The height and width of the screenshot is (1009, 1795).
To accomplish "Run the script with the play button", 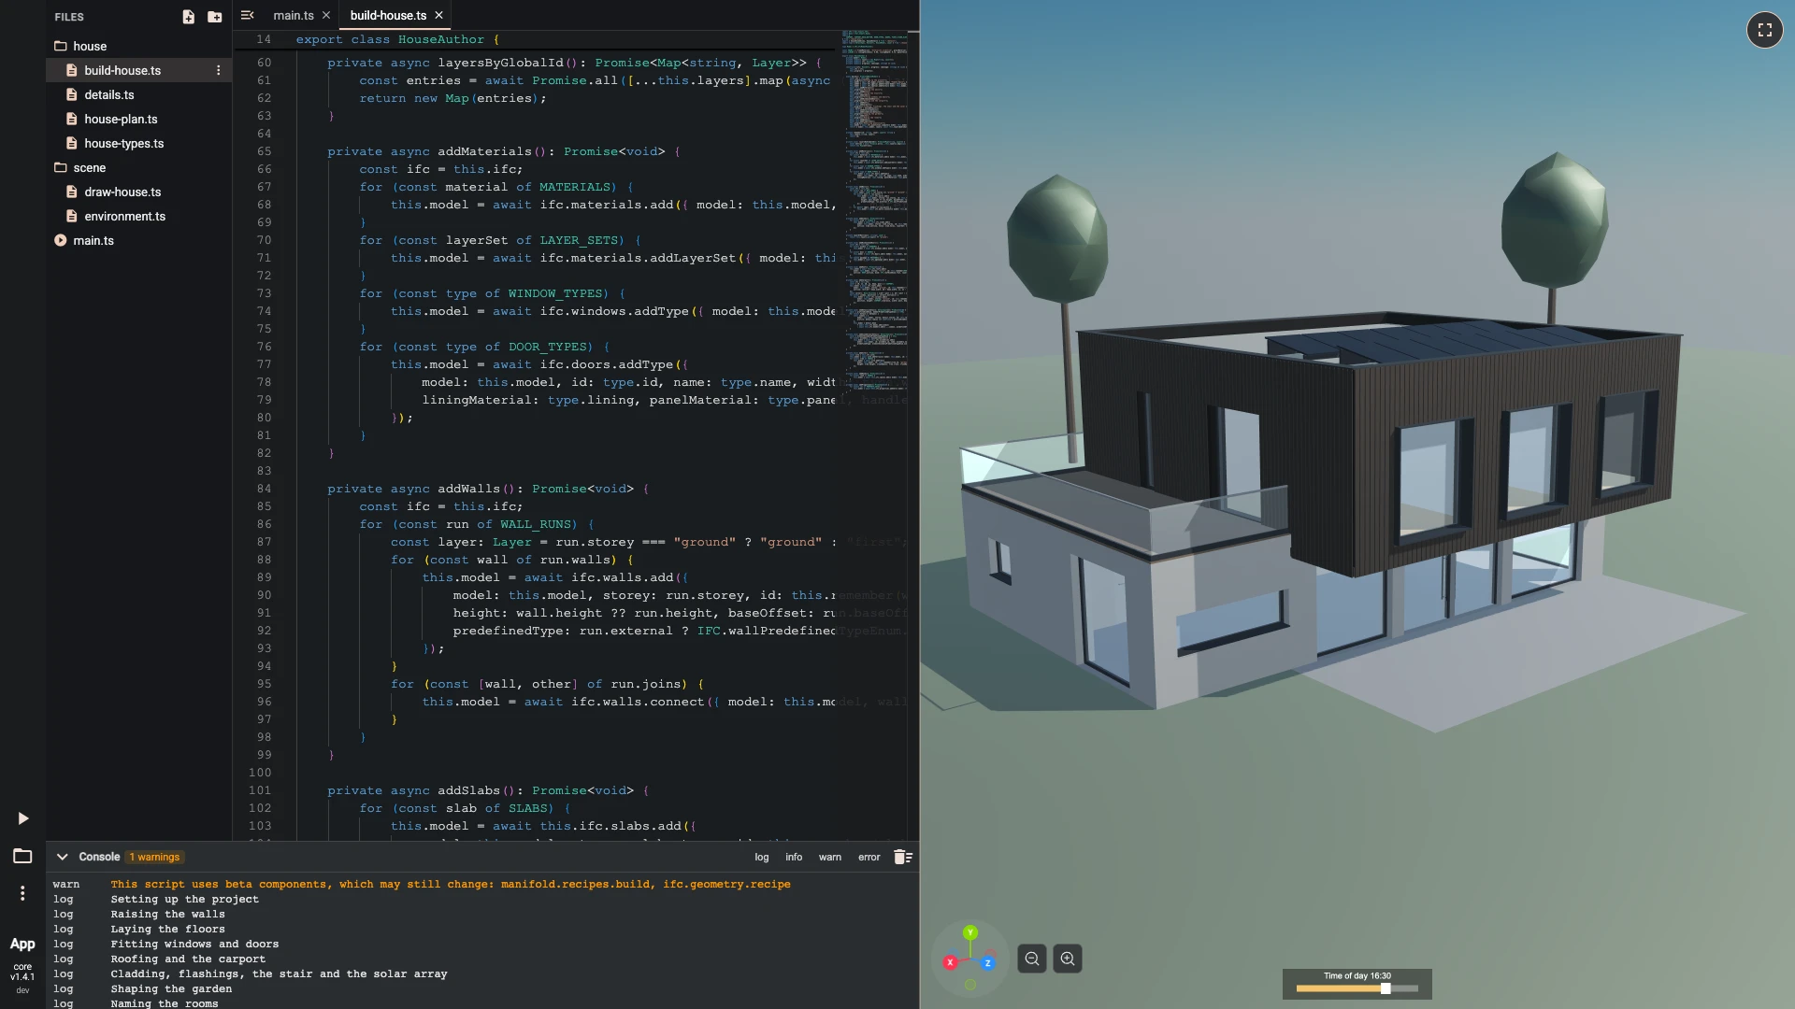I will coord(23,818).
